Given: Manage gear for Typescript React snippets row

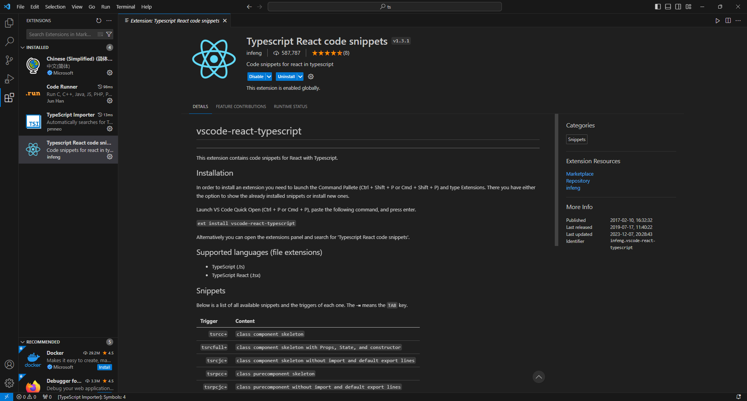Looking at the screenshot, I should [110, 157].
